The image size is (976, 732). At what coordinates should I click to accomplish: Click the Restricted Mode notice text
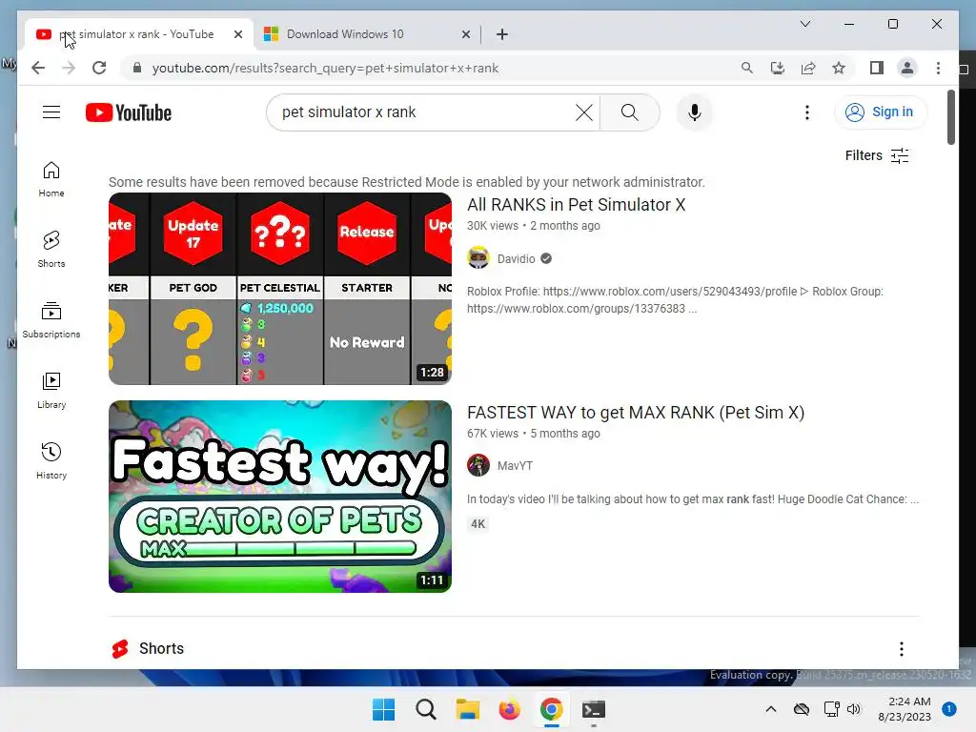pyautogui.click(x=406, y=182)
